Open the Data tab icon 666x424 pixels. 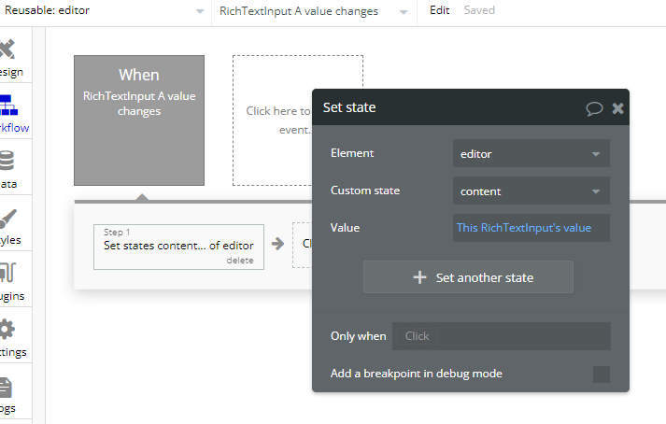[9, 163]
